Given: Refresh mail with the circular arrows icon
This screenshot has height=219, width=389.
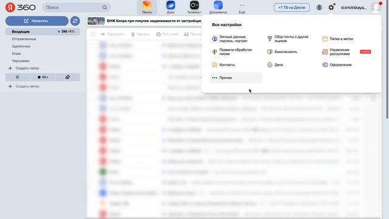Looking at the screenshot, I should point(75,21).
